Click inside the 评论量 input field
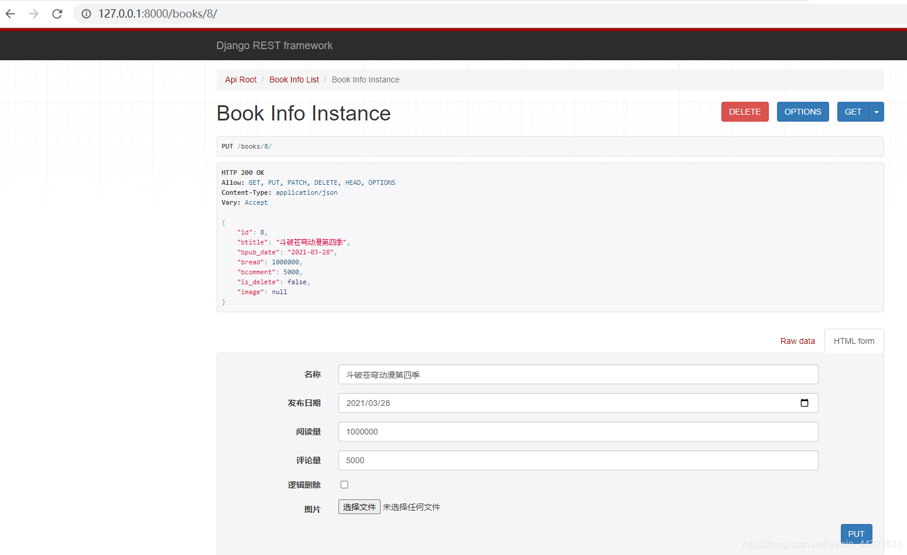 pyautogui.click(x=578, y=460)
